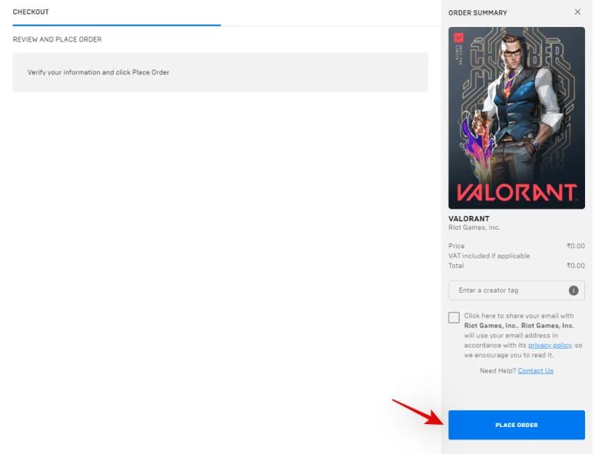This screenshot has height=454, width=615.
Task: Close the Order Summary panel
Action: [x=578, y=12]
